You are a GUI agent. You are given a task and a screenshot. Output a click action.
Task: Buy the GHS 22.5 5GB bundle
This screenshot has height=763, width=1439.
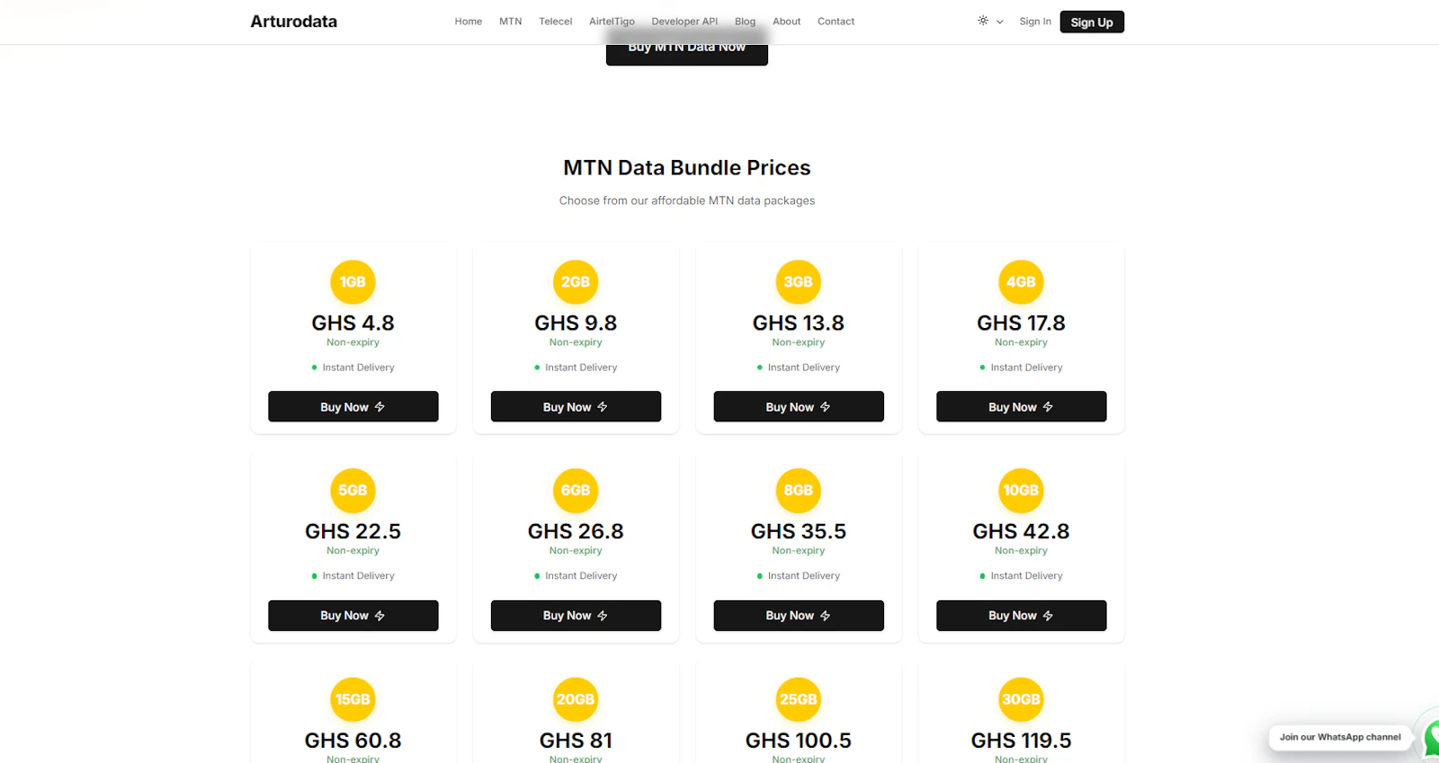click(353, 616)
